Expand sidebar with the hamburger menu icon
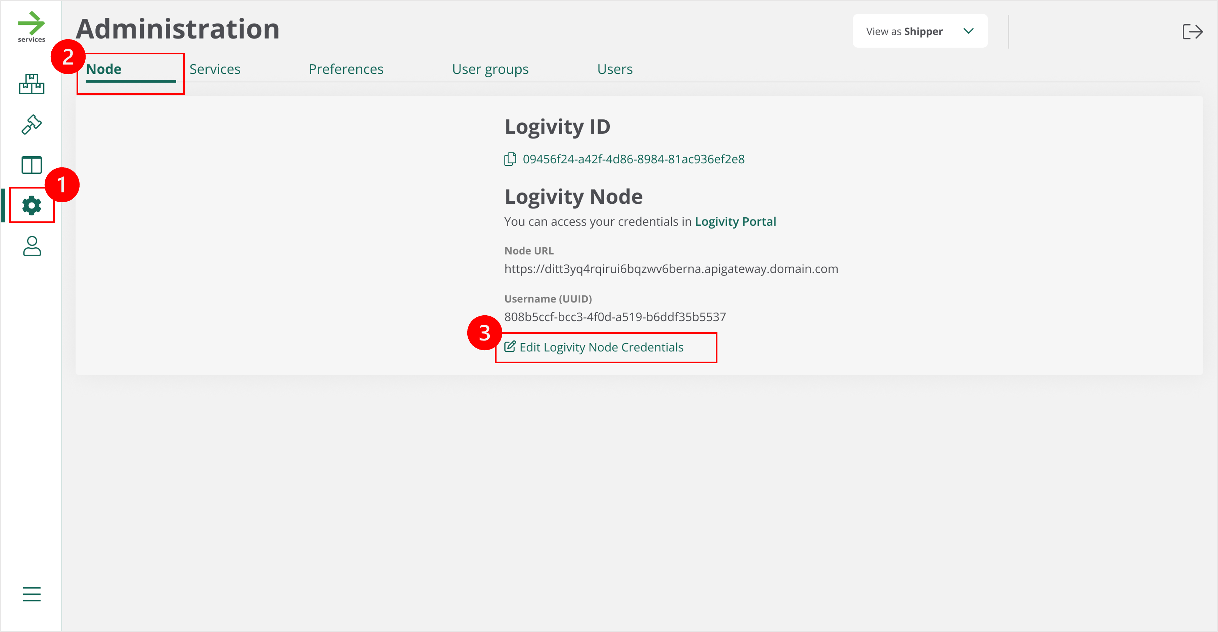 32,594
